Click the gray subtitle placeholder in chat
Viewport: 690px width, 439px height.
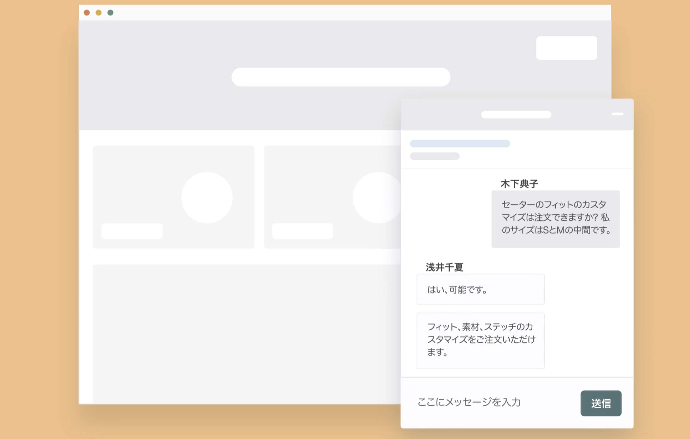click(435, 156)
